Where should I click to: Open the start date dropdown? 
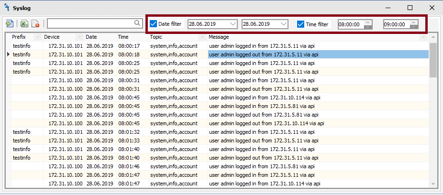click(233, 24)
